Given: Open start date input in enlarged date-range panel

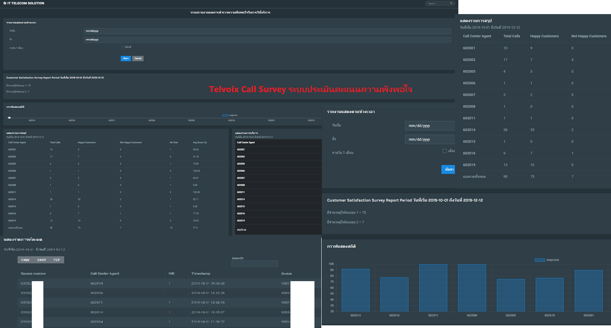Looking at the screenshot, I should (430, 126).
